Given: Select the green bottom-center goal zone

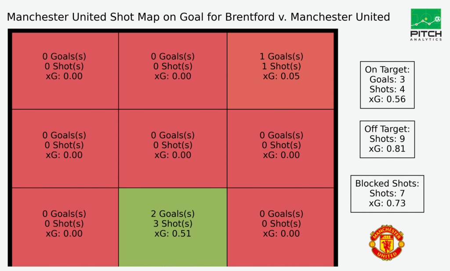Looking at the screenshot, I should (173, 227).
